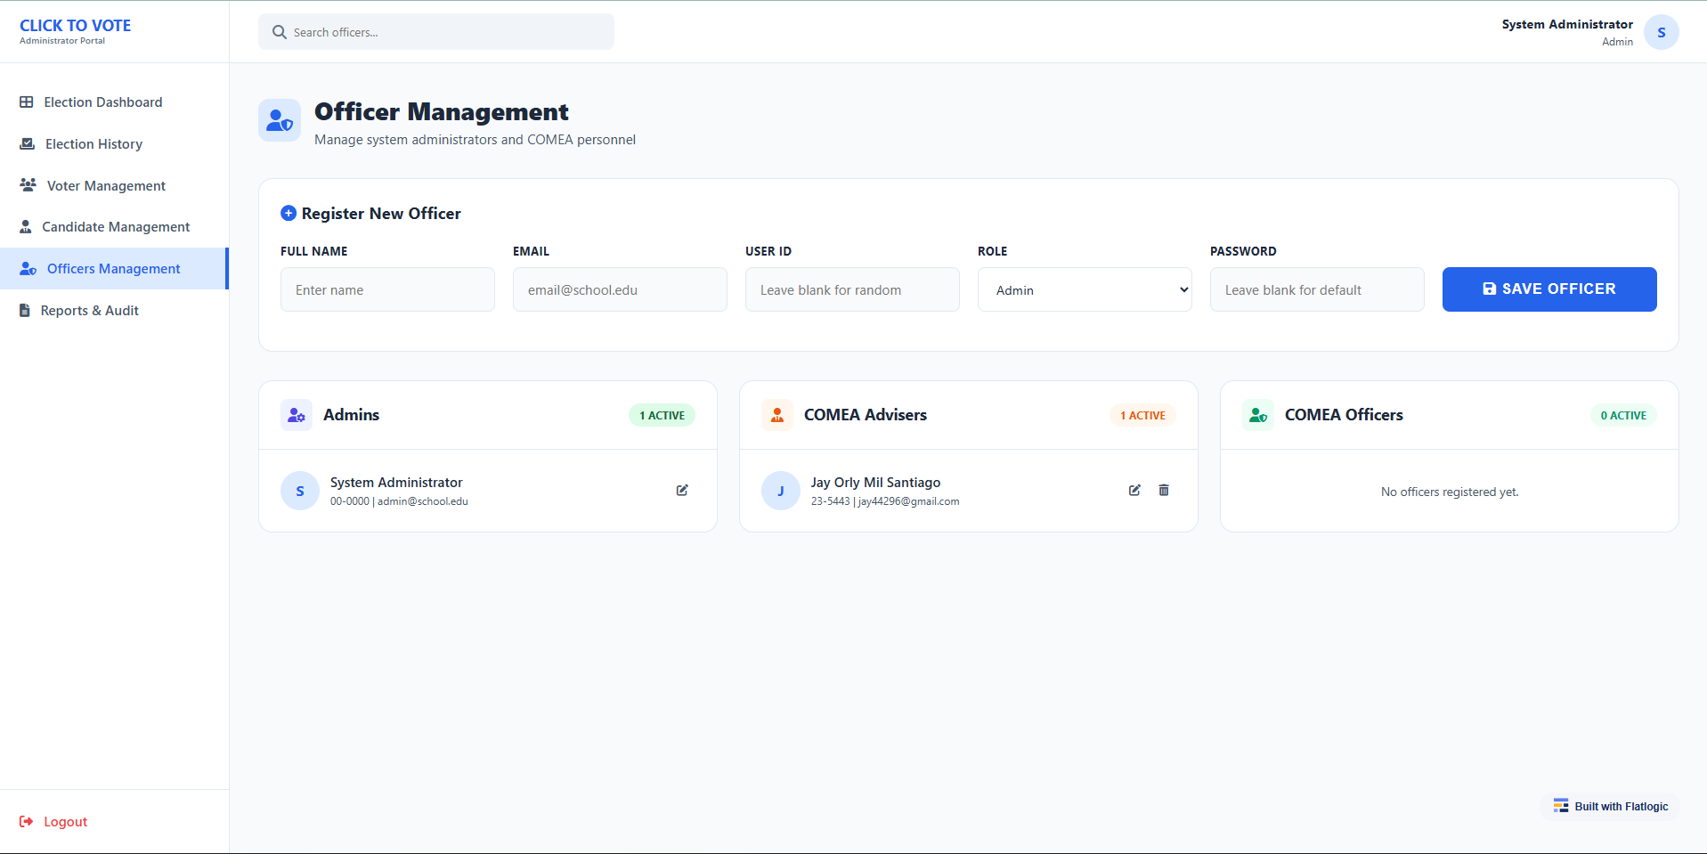Image resolution: width=1707 pixels, height=854 pixels.
Task: Click the search magnifier icon
Action: 280,32
